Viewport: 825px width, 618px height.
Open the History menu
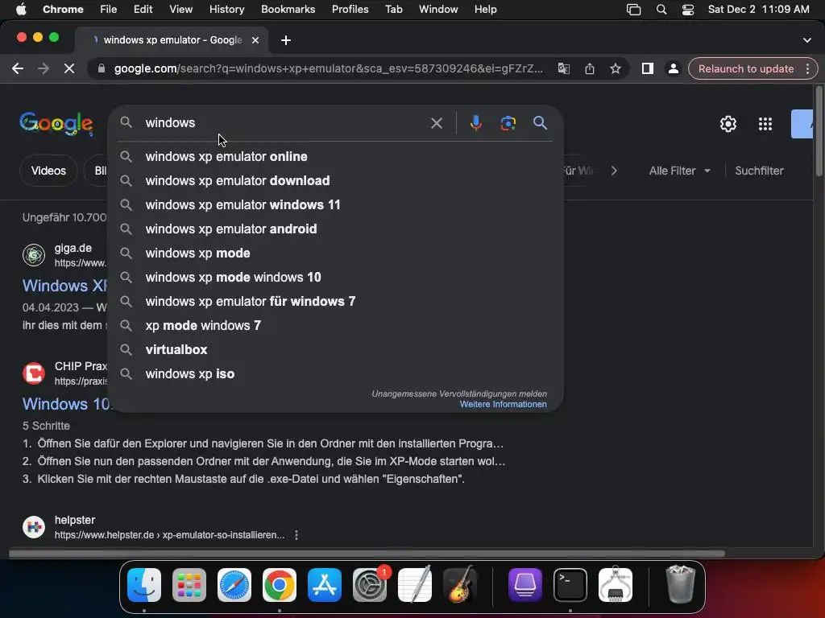(226, 10)
